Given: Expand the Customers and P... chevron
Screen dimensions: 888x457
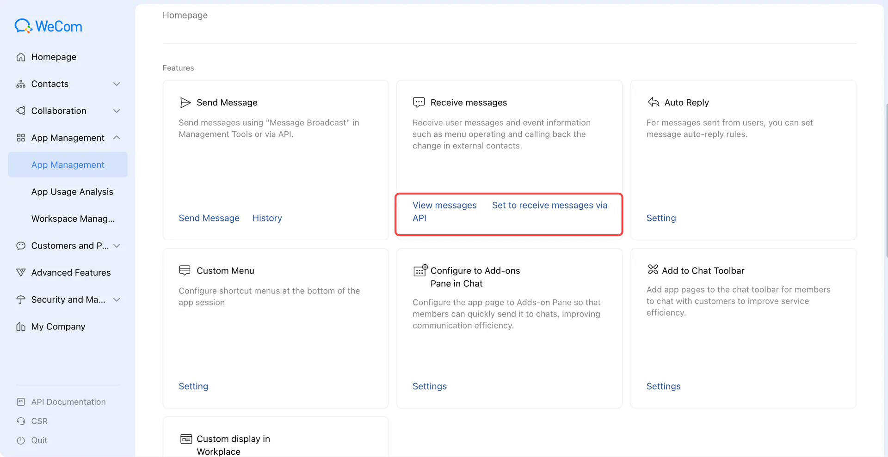Looking at the screenshot, I should 117,246.
